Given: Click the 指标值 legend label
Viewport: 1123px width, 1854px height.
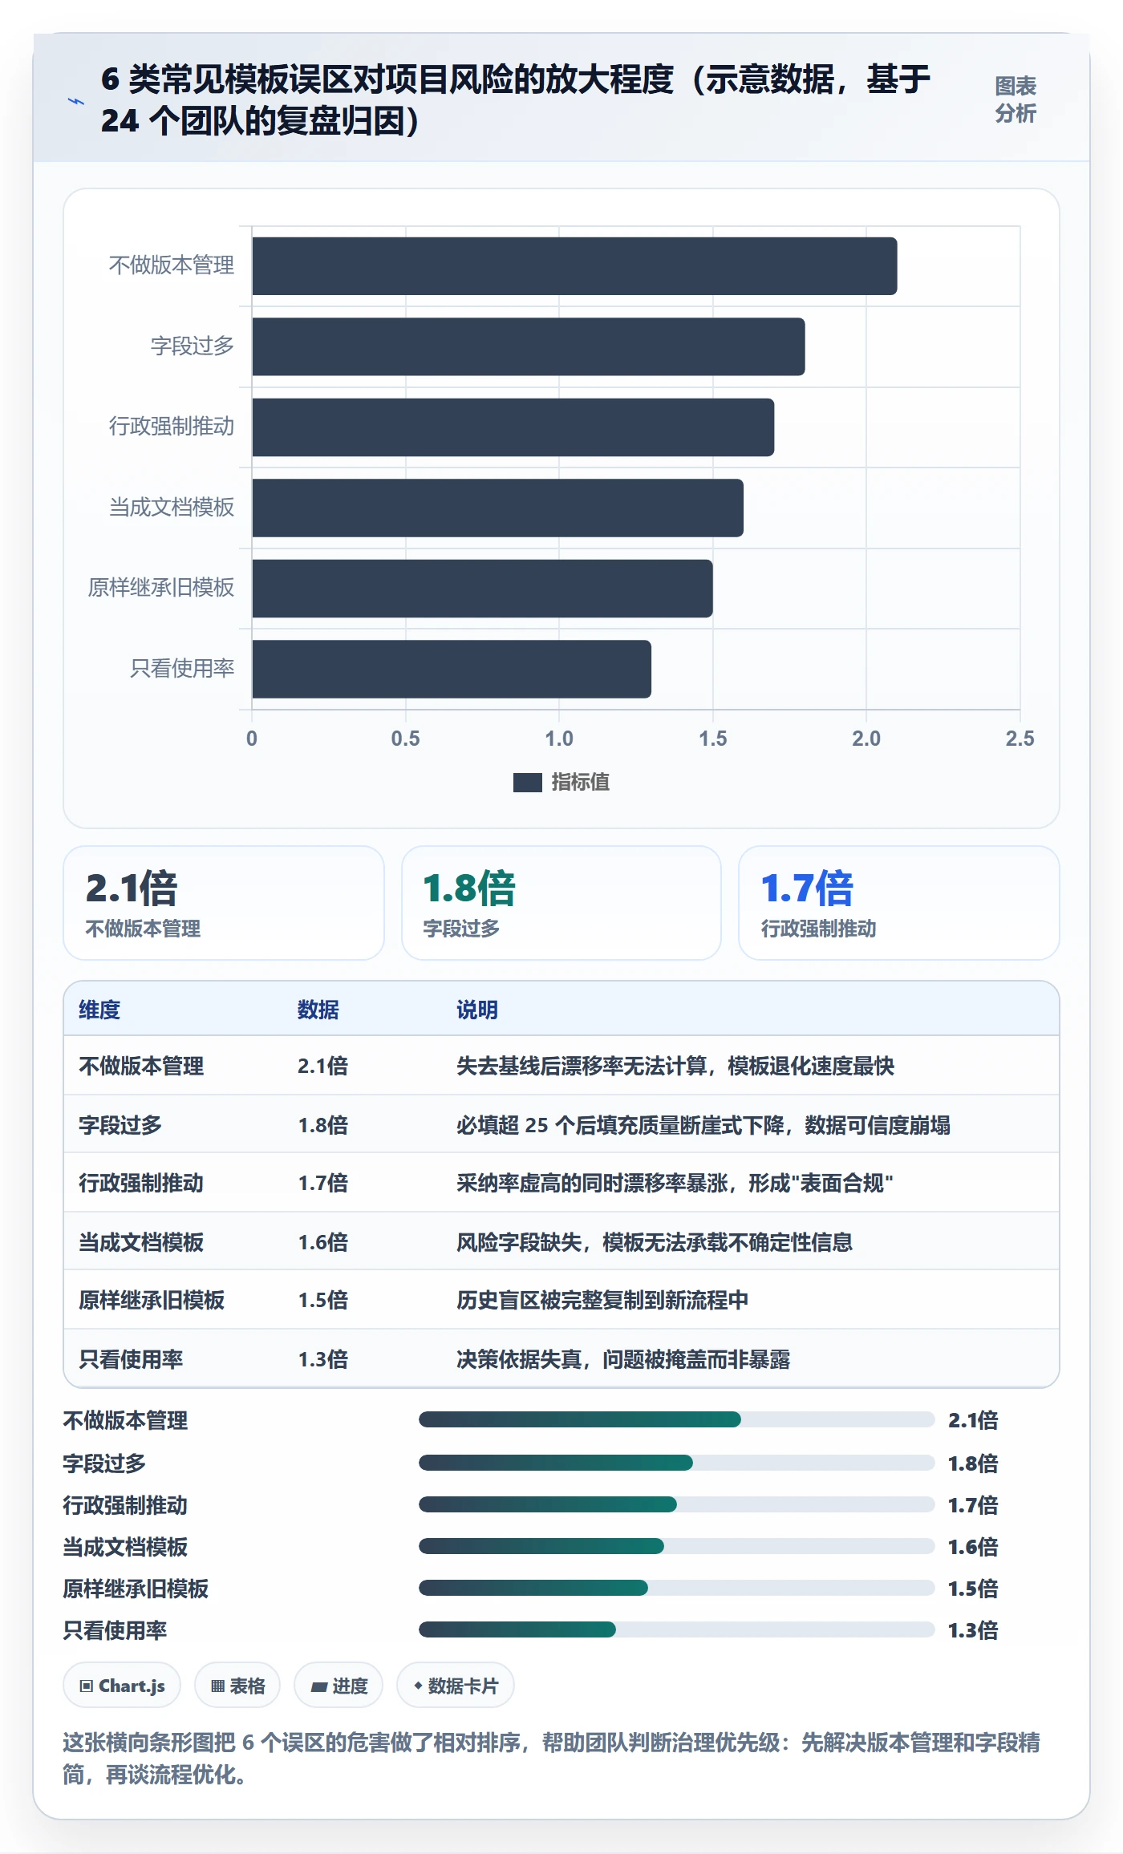Looking at the screenshot, I should coord(580,783).
